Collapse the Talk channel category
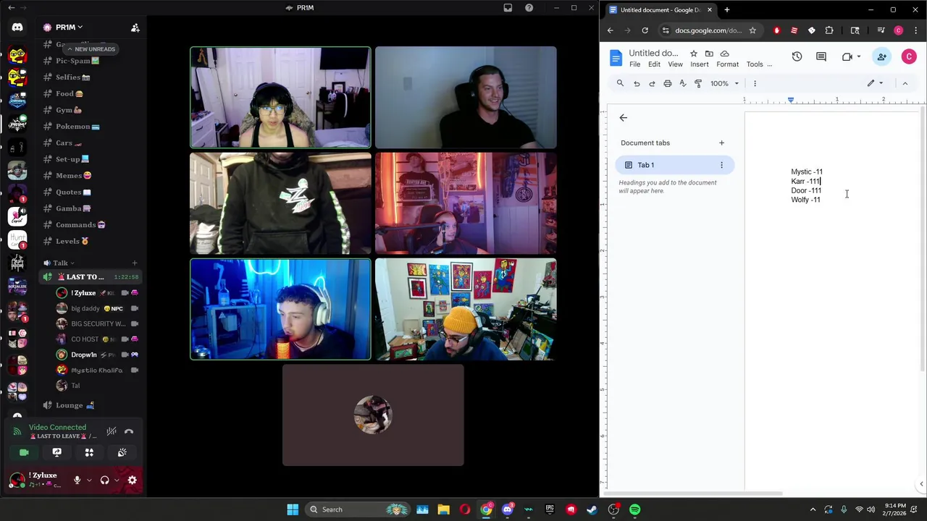The image size is (927, 521). click(60, 263)
